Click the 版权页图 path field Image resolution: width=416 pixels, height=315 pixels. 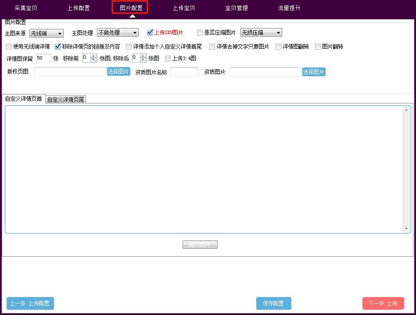tap(70, 71)
